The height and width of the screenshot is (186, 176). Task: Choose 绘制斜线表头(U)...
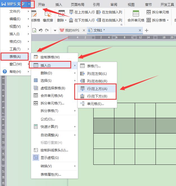click(54, 150)
